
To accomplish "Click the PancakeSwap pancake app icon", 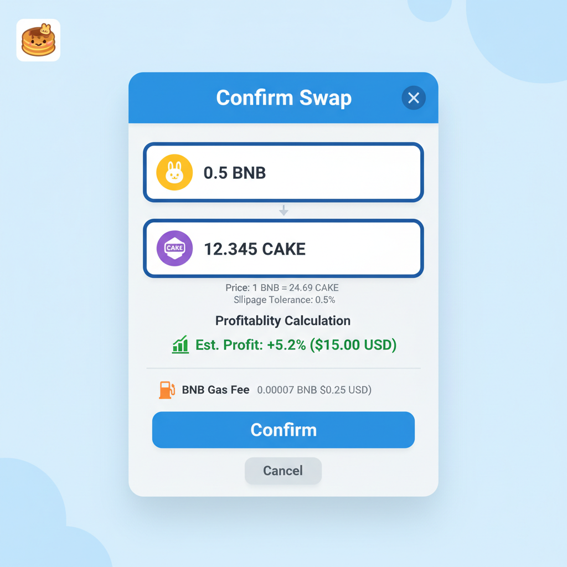I will click(x=38, y=41).
